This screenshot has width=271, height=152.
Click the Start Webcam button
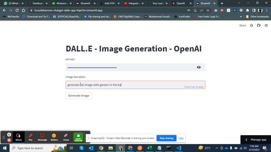[78, 137]
